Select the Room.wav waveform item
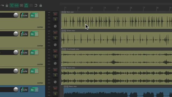Screen dimensions: 172x97 click(117, 77)
